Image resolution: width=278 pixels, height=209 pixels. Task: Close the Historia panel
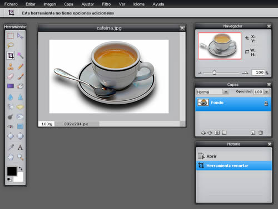270,144
